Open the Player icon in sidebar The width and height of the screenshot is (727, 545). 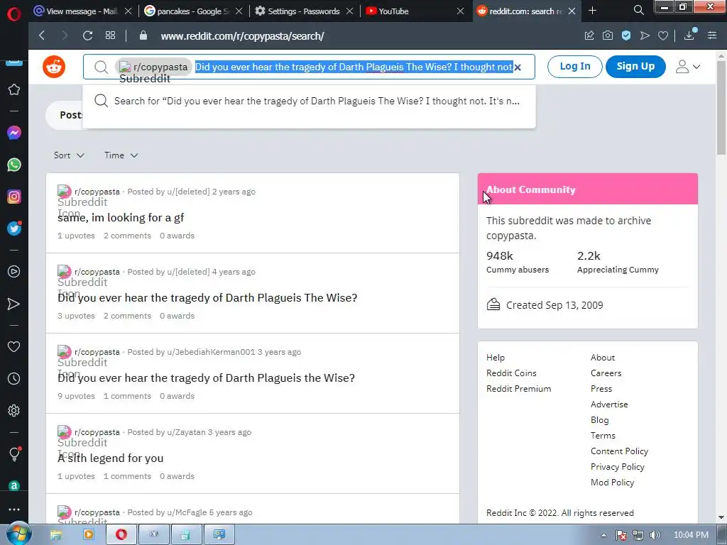pos(14,272)
